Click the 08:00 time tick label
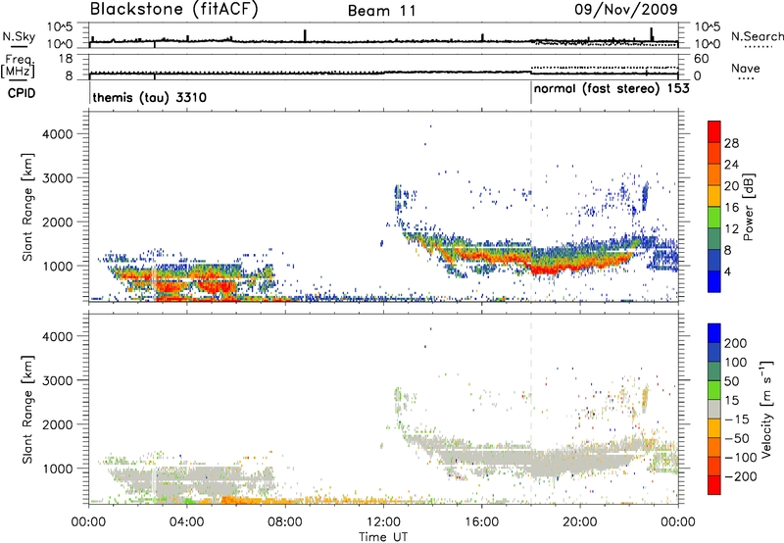The image size is (784, 543). tap(285, 522)
